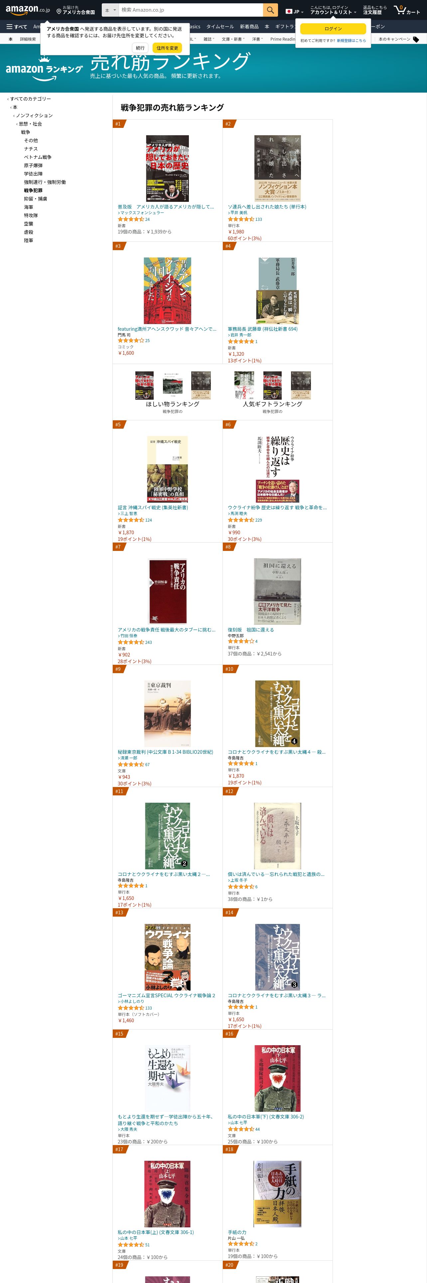Click the orange search magnifier button

(x=270, y=10)
